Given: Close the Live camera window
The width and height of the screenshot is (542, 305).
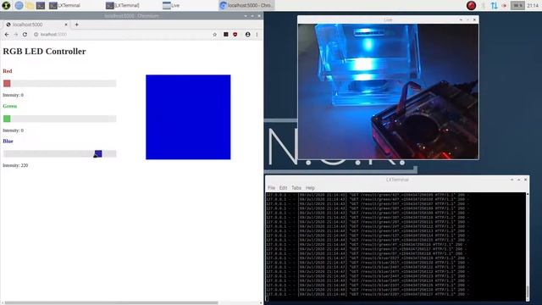Looking at the screenshot, I should click(x=474, y=19).
